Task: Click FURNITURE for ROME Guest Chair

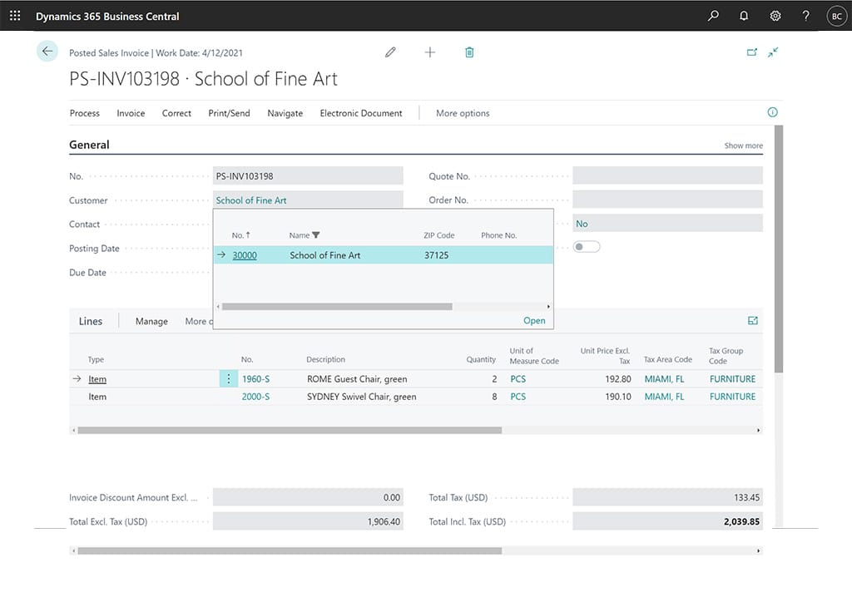Action: click(732, 379)
